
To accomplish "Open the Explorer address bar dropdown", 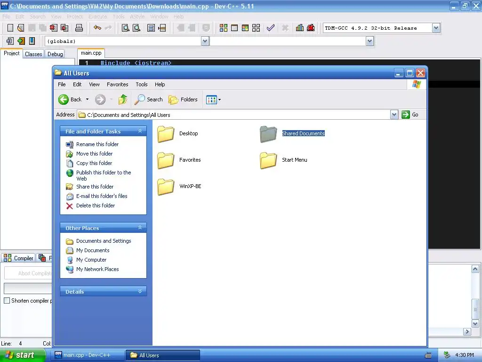I will click(x=394, y=115).
